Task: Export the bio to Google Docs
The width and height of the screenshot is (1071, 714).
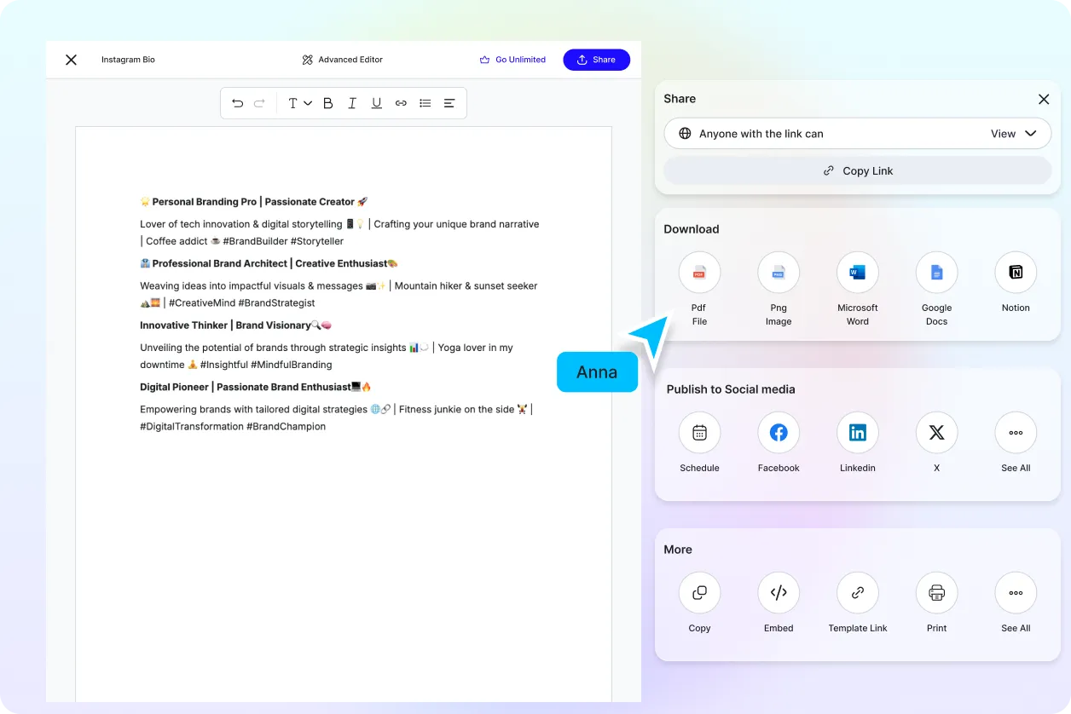Action: pyautogui.click(x=936, y=285)
